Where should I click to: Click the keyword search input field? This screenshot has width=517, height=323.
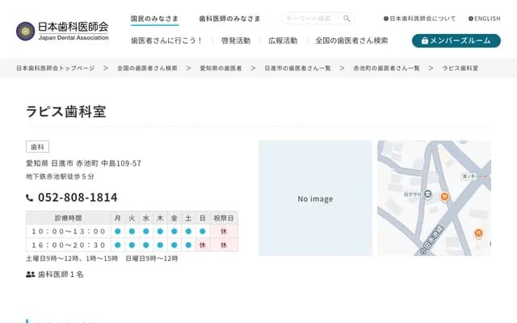(312, 19)
